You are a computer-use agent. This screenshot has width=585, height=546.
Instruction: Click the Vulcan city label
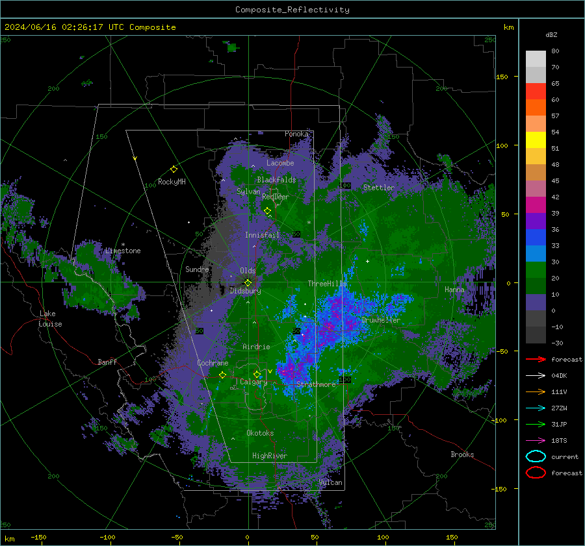tap(331, 482)
